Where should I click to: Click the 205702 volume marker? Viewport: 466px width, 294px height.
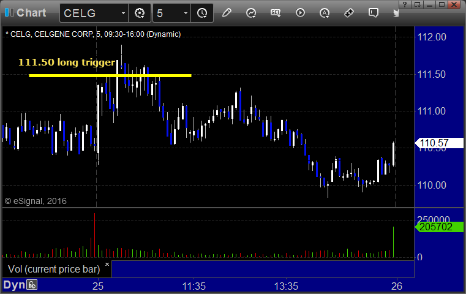click(x=440, y=227)
